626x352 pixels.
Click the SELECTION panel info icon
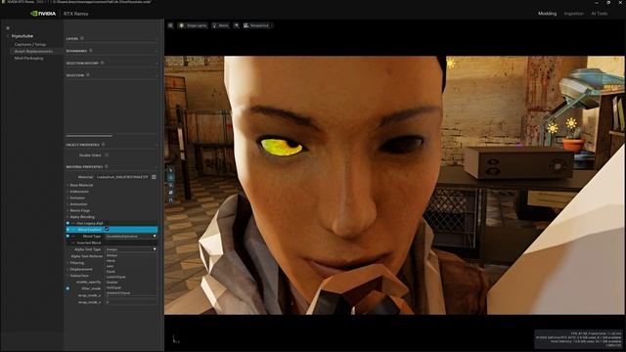[88, 75]
